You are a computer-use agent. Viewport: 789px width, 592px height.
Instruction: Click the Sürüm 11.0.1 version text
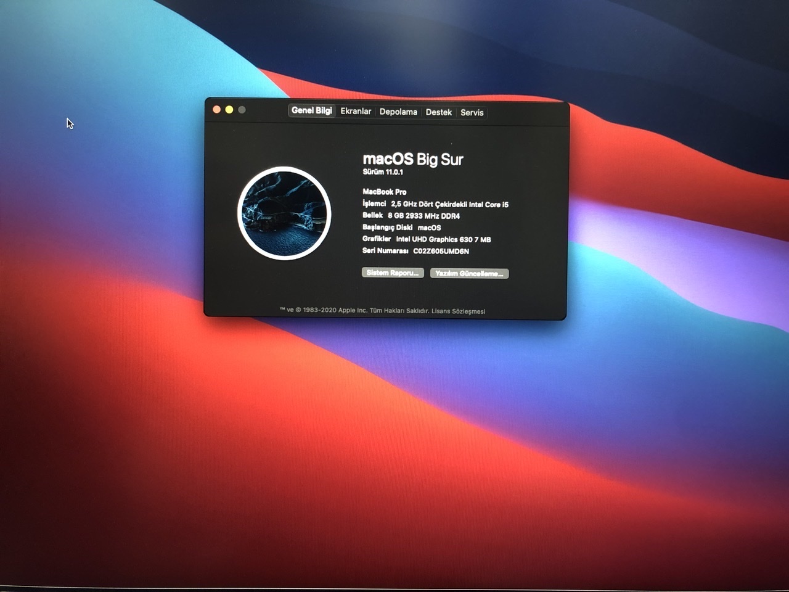pos(383,172)
